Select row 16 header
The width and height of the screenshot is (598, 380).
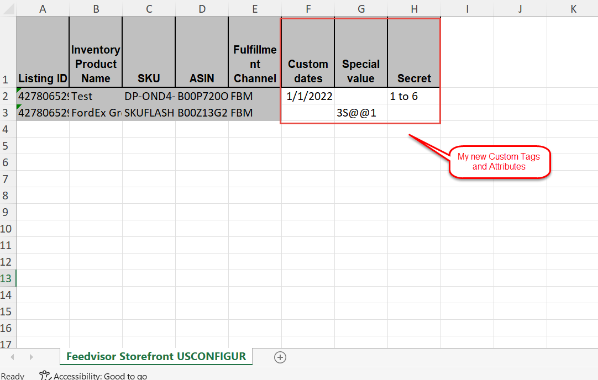point(8,328)
